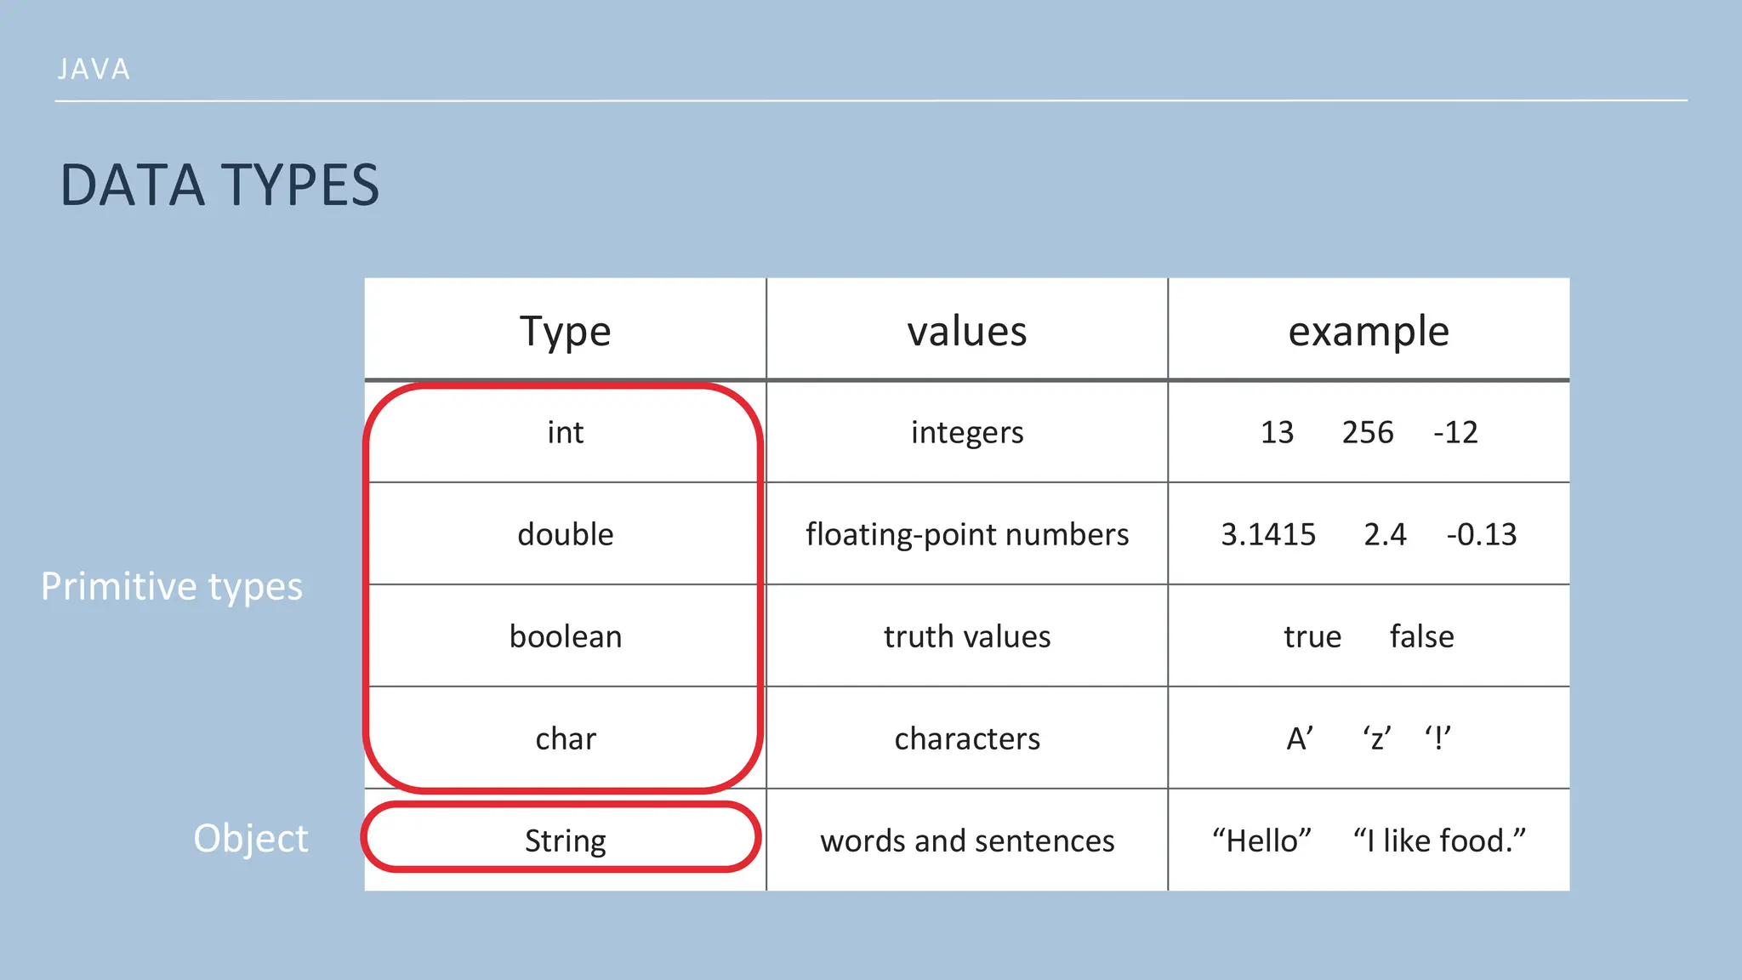Click the false example value

pos(1421,636)
